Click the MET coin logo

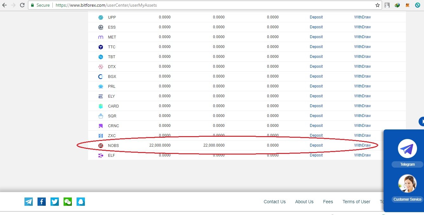[101, 37]
